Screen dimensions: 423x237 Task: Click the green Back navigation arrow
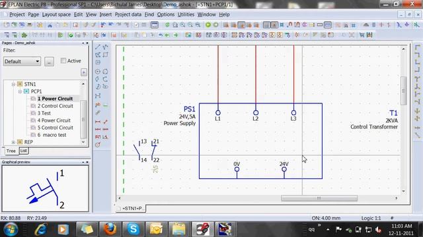(x=208, y=25)
